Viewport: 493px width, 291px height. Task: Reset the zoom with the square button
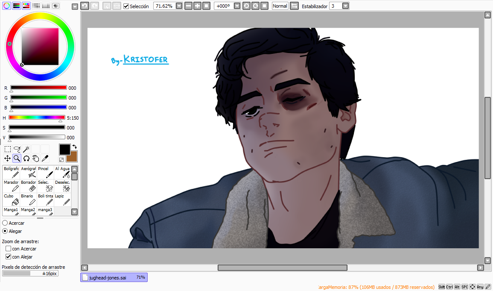pos(207,6)
